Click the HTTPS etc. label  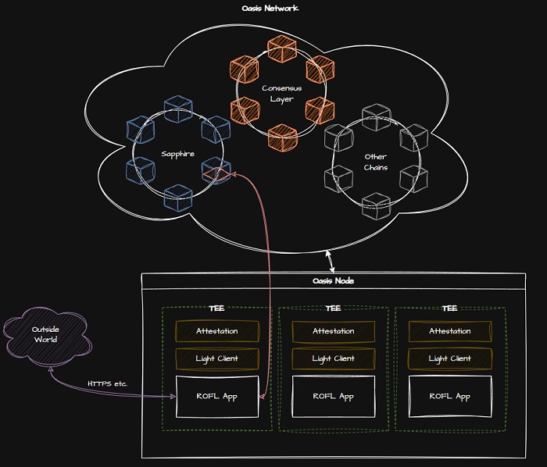[x=108, y=383]
